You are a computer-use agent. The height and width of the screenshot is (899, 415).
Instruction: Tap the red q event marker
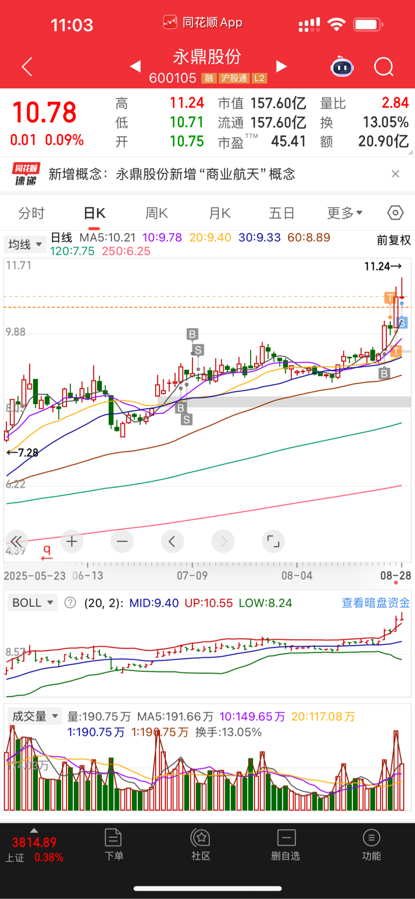(x=47, y=552)
